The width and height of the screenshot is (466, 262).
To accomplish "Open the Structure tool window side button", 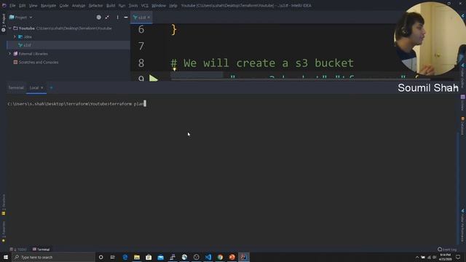I will tap(4, 205).
